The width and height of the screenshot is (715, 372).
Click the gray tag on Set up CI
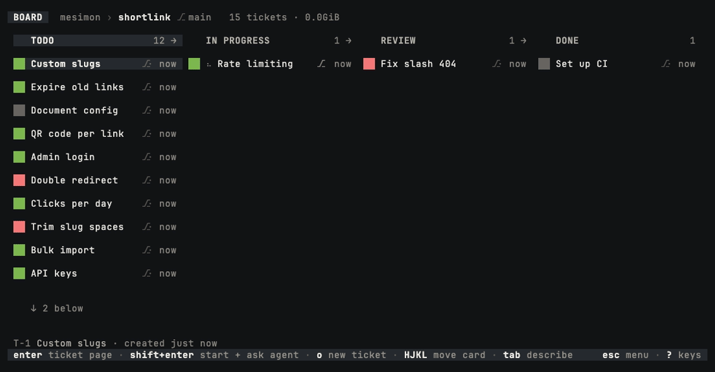pyautogui.click(x=544, y=64)
